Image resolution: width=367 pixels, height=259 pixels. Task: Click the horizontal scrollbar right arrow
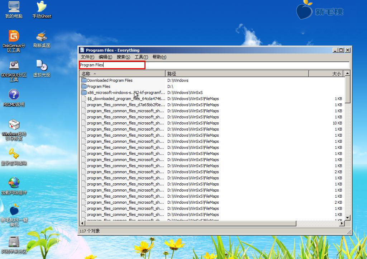pyautogui.click(x=342, y=223)
